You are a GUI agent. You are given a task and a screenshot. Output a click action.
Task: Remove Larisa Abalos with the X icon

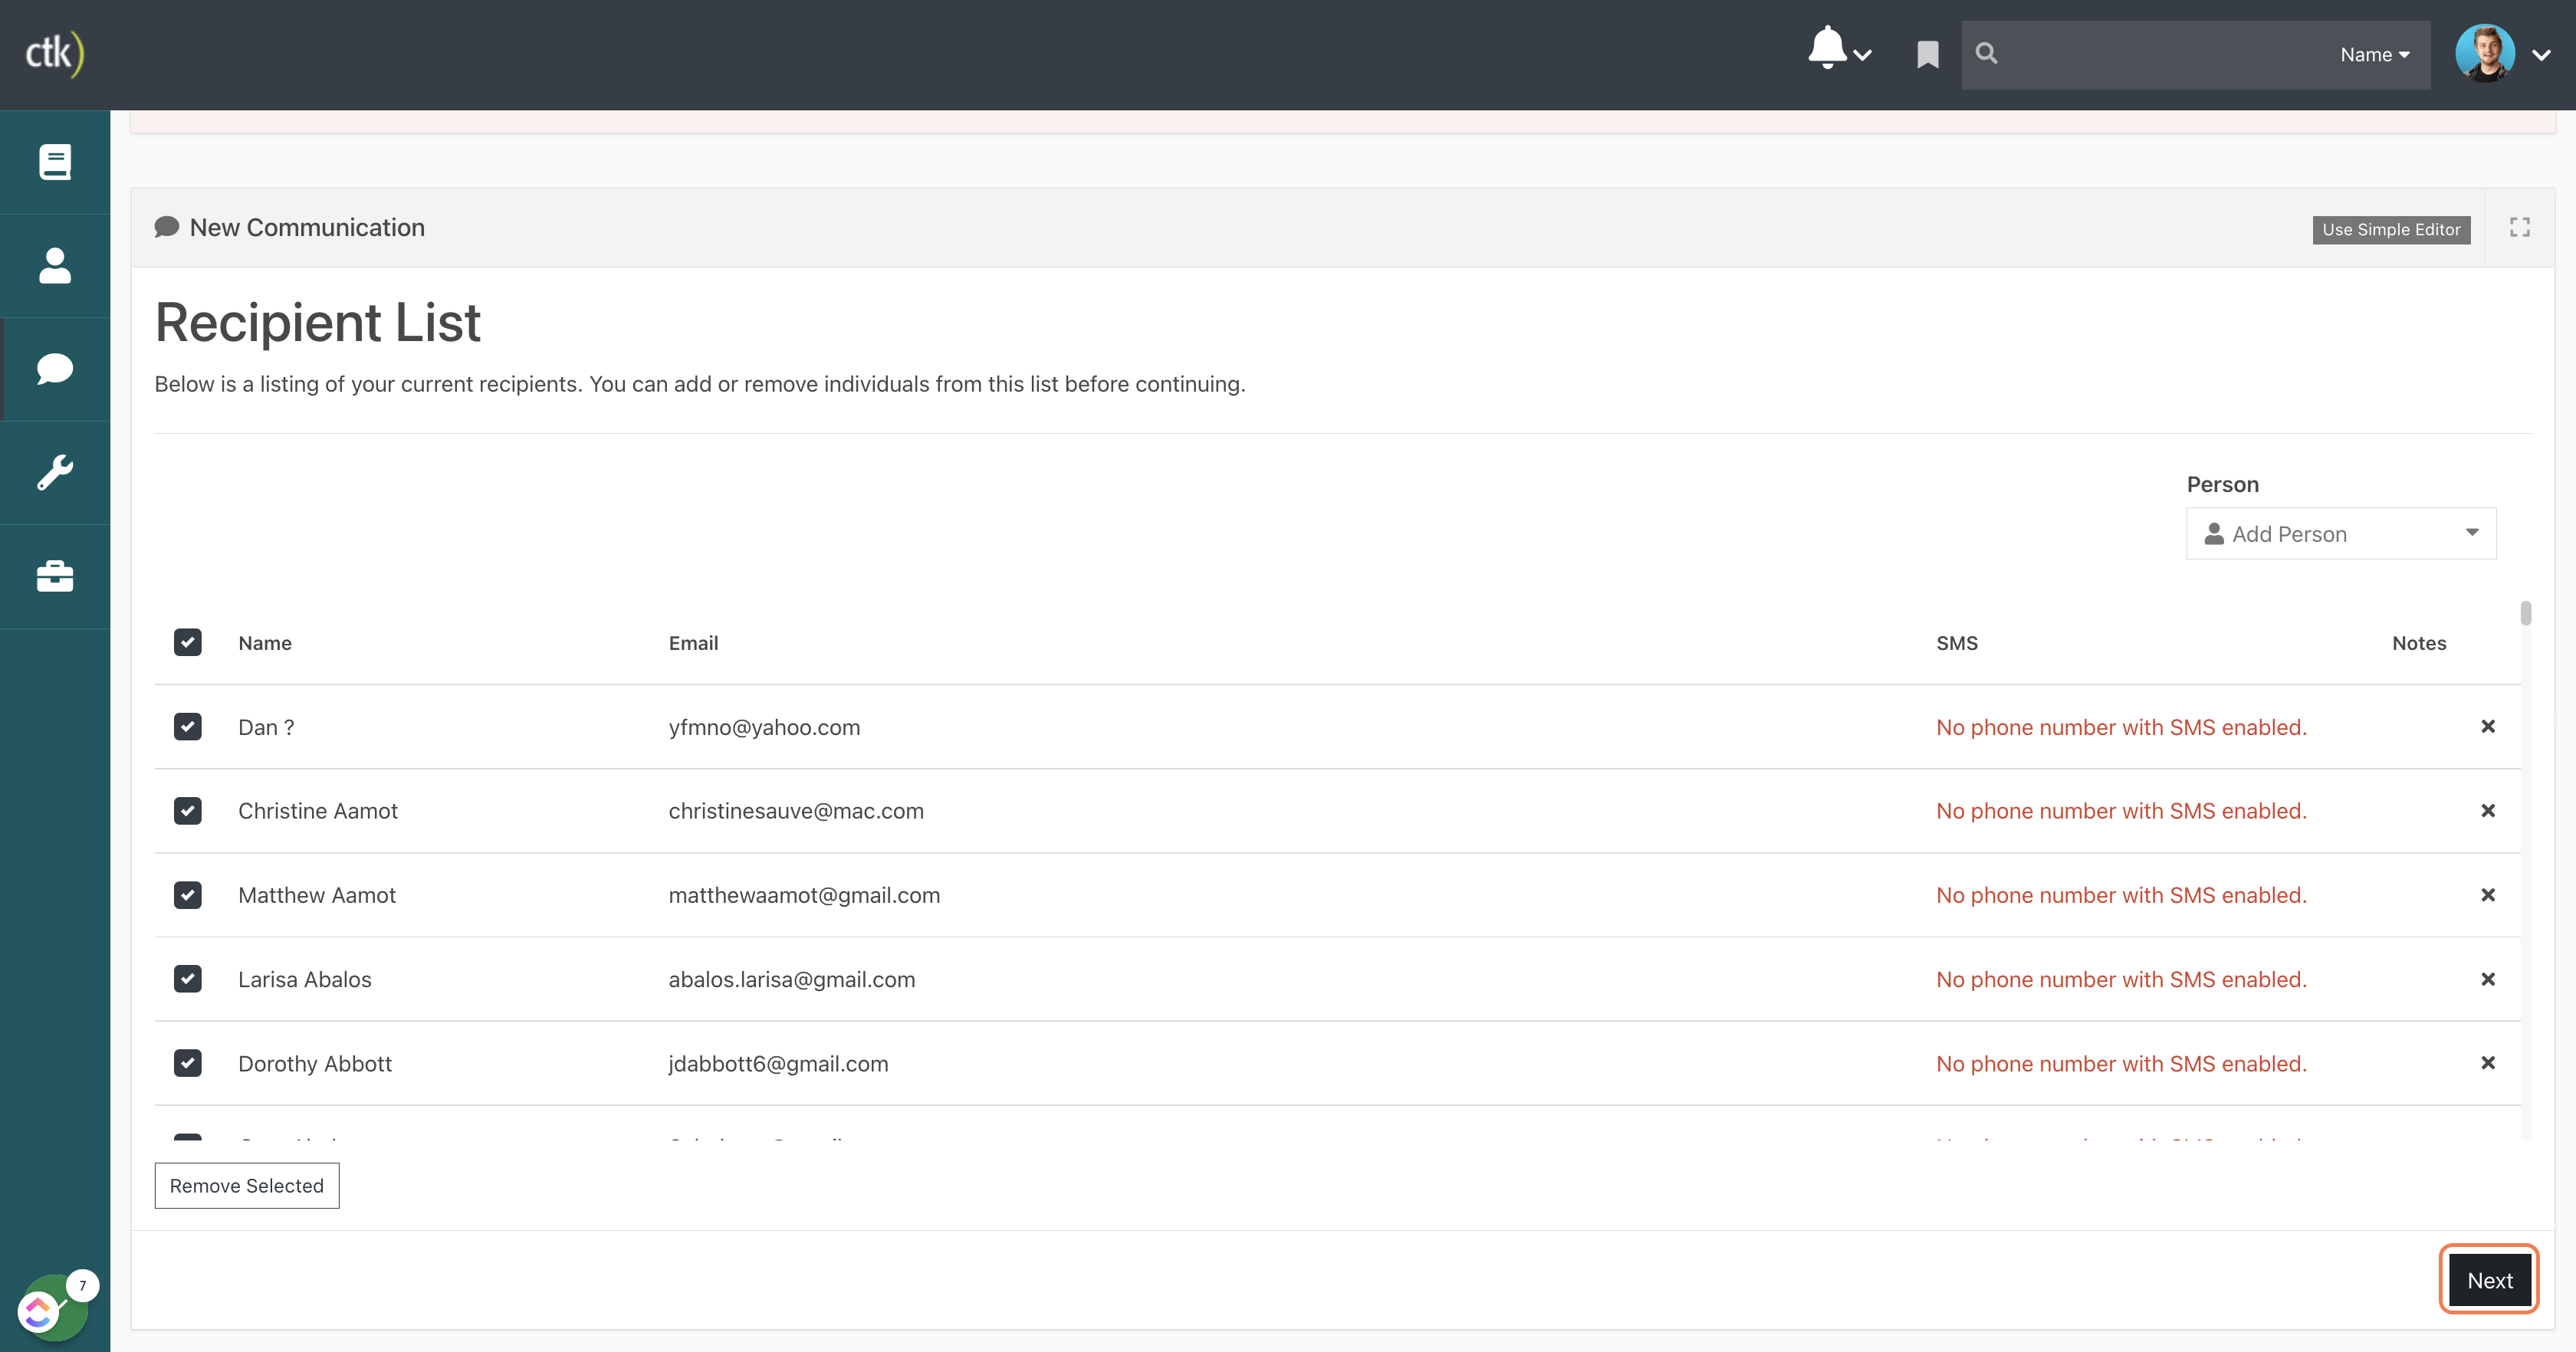[2487, 979]
